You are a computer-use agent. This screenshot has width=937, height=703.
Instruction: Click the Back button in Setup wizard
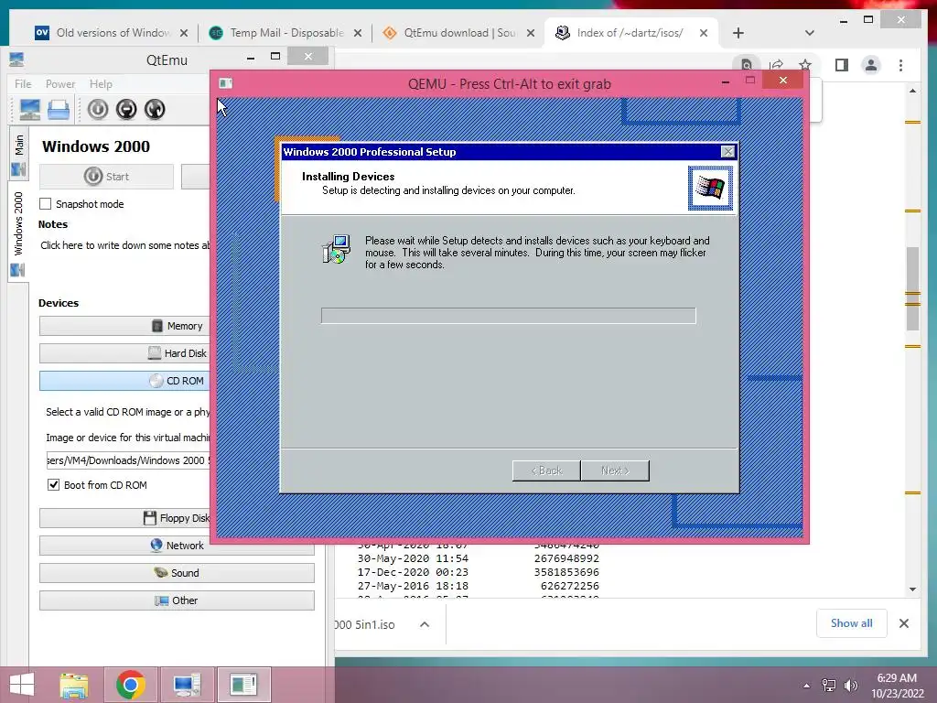tap(546, 470)
